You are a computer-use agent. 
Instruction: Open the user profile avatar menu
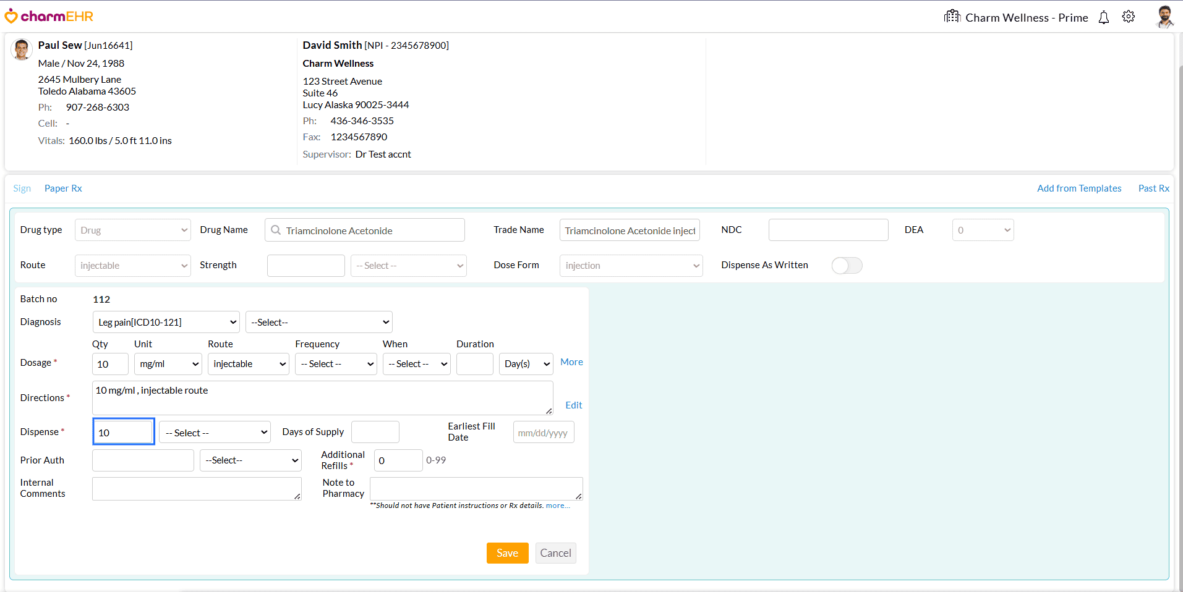point(1164,17)
